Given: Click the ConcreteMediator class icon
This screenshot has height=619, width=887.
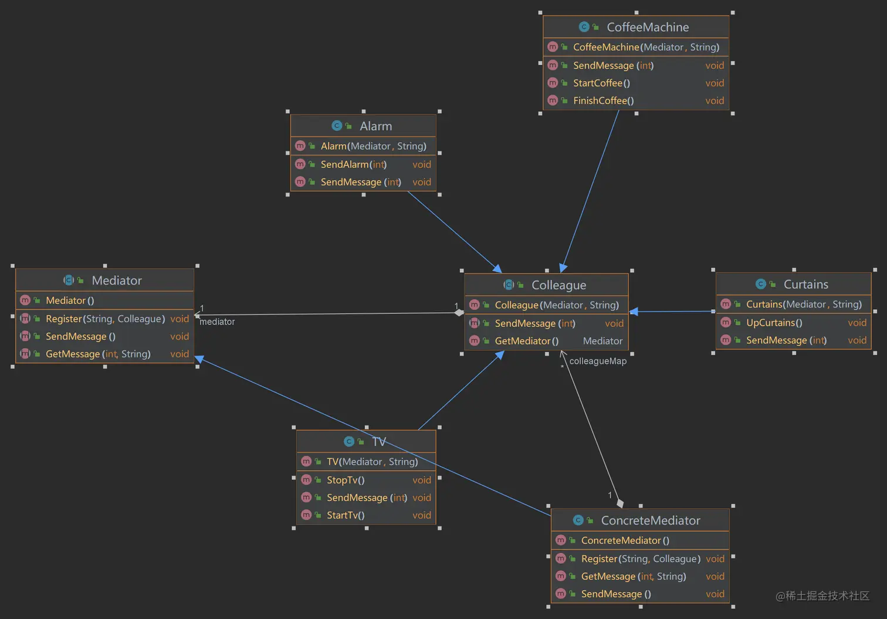Looking at the screenshot, I should tap(578, 520).
